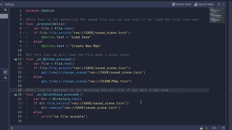The width and height of the screenshot is (232, 130).
Task: Click 'print("no file avaible")' on line 25
Action: pyautogui.click(x=65, y=117)
